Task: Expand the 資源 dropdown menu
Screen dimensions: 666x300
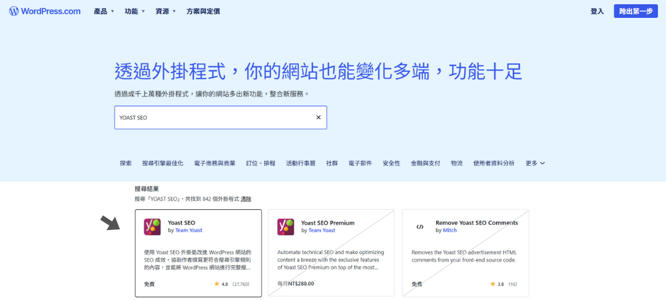Action: 165,11
